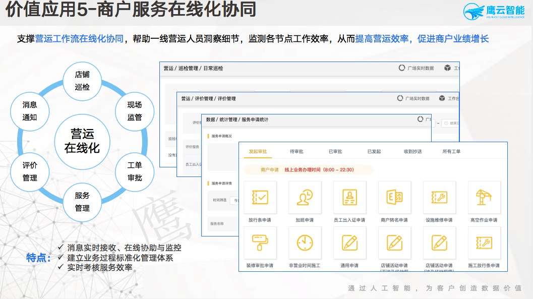Click refresh icon in 日常巡检 window

402,68
